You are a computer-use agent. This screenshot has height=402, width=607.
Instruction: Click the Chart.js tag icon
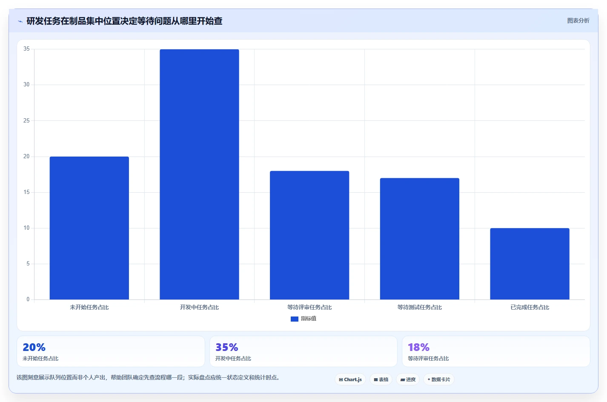[341, 380]
